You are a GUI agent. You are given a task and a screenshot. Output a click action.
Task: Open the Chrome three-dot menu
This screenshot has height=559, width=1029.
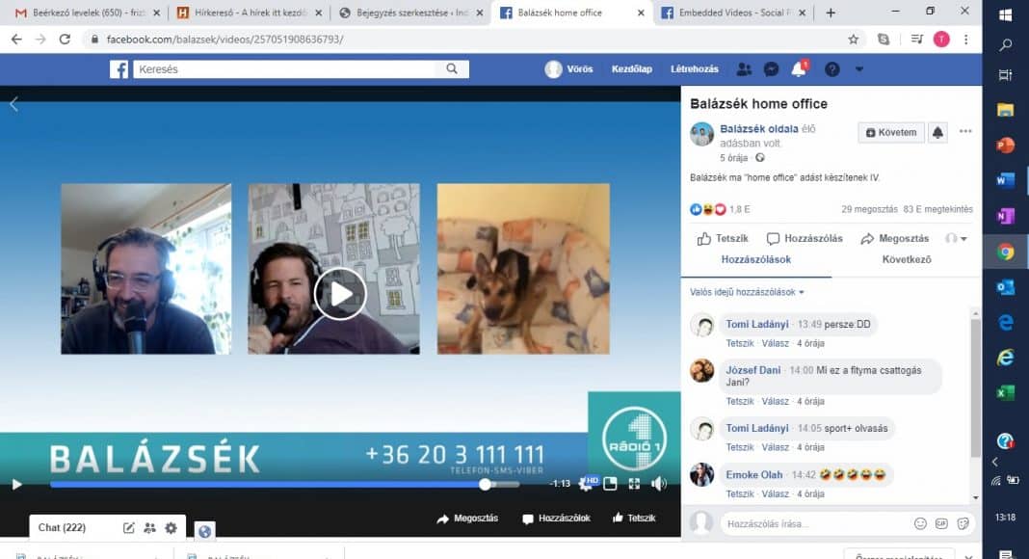tap(966, 40)
